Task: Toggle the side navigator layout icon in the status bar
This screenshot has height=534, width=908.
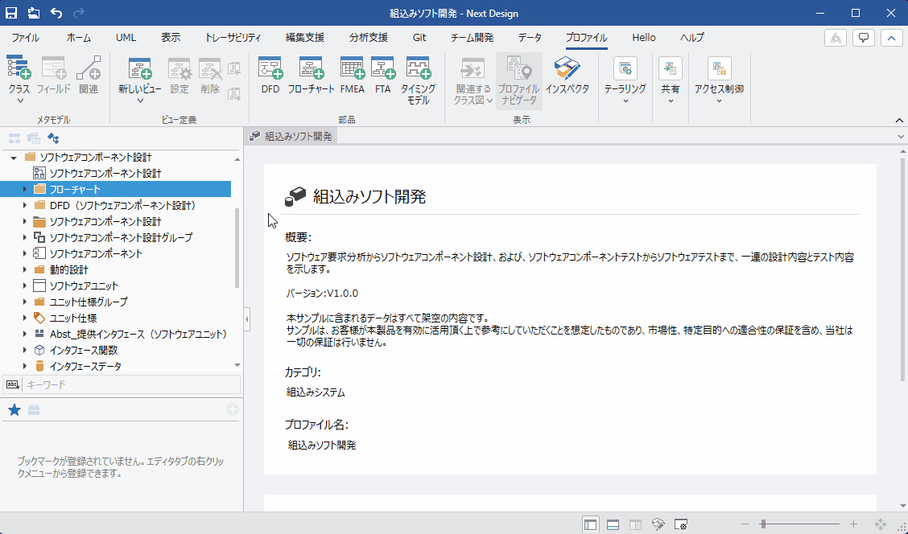Action: coord(590,524)
